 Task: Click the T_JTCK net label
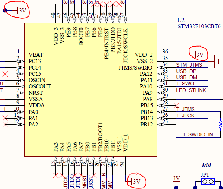coord(185,115)
